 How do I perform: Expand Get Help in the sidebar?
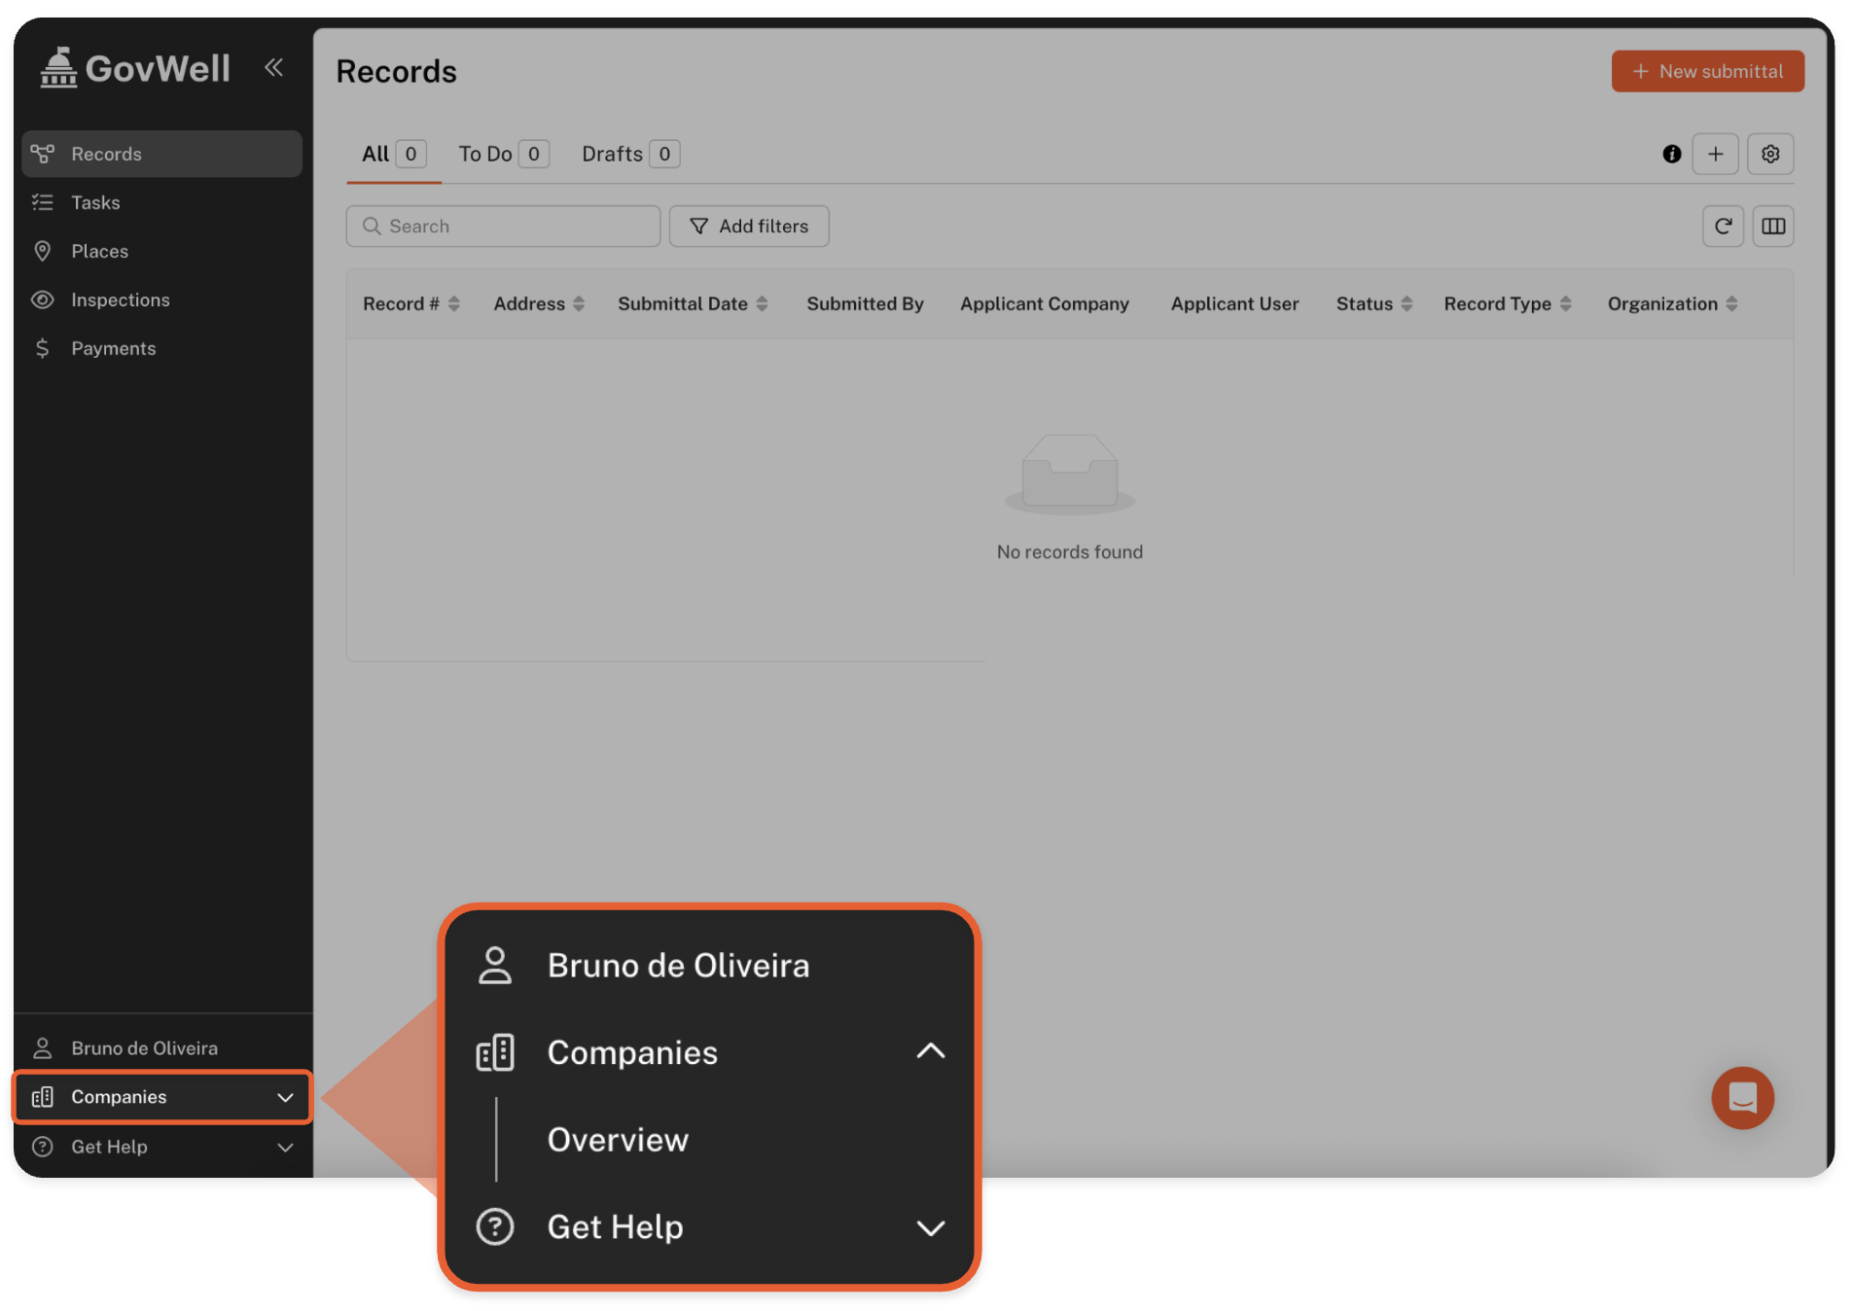pyautogui.click(x=161, y=1147)
